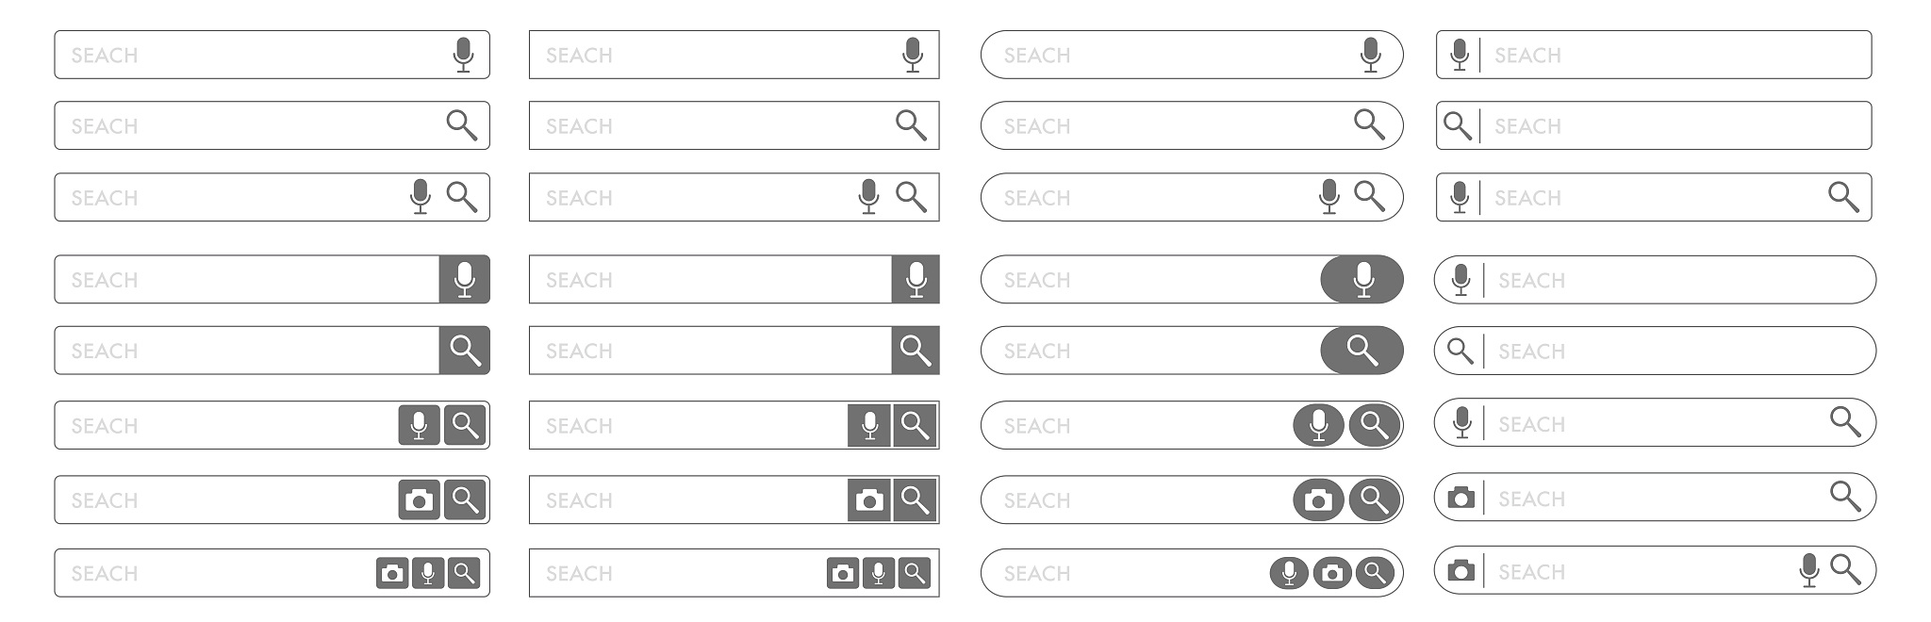
Task: Click square microphone button between camera and search, rounded-corner bar
Action: (x=428, y=573)
